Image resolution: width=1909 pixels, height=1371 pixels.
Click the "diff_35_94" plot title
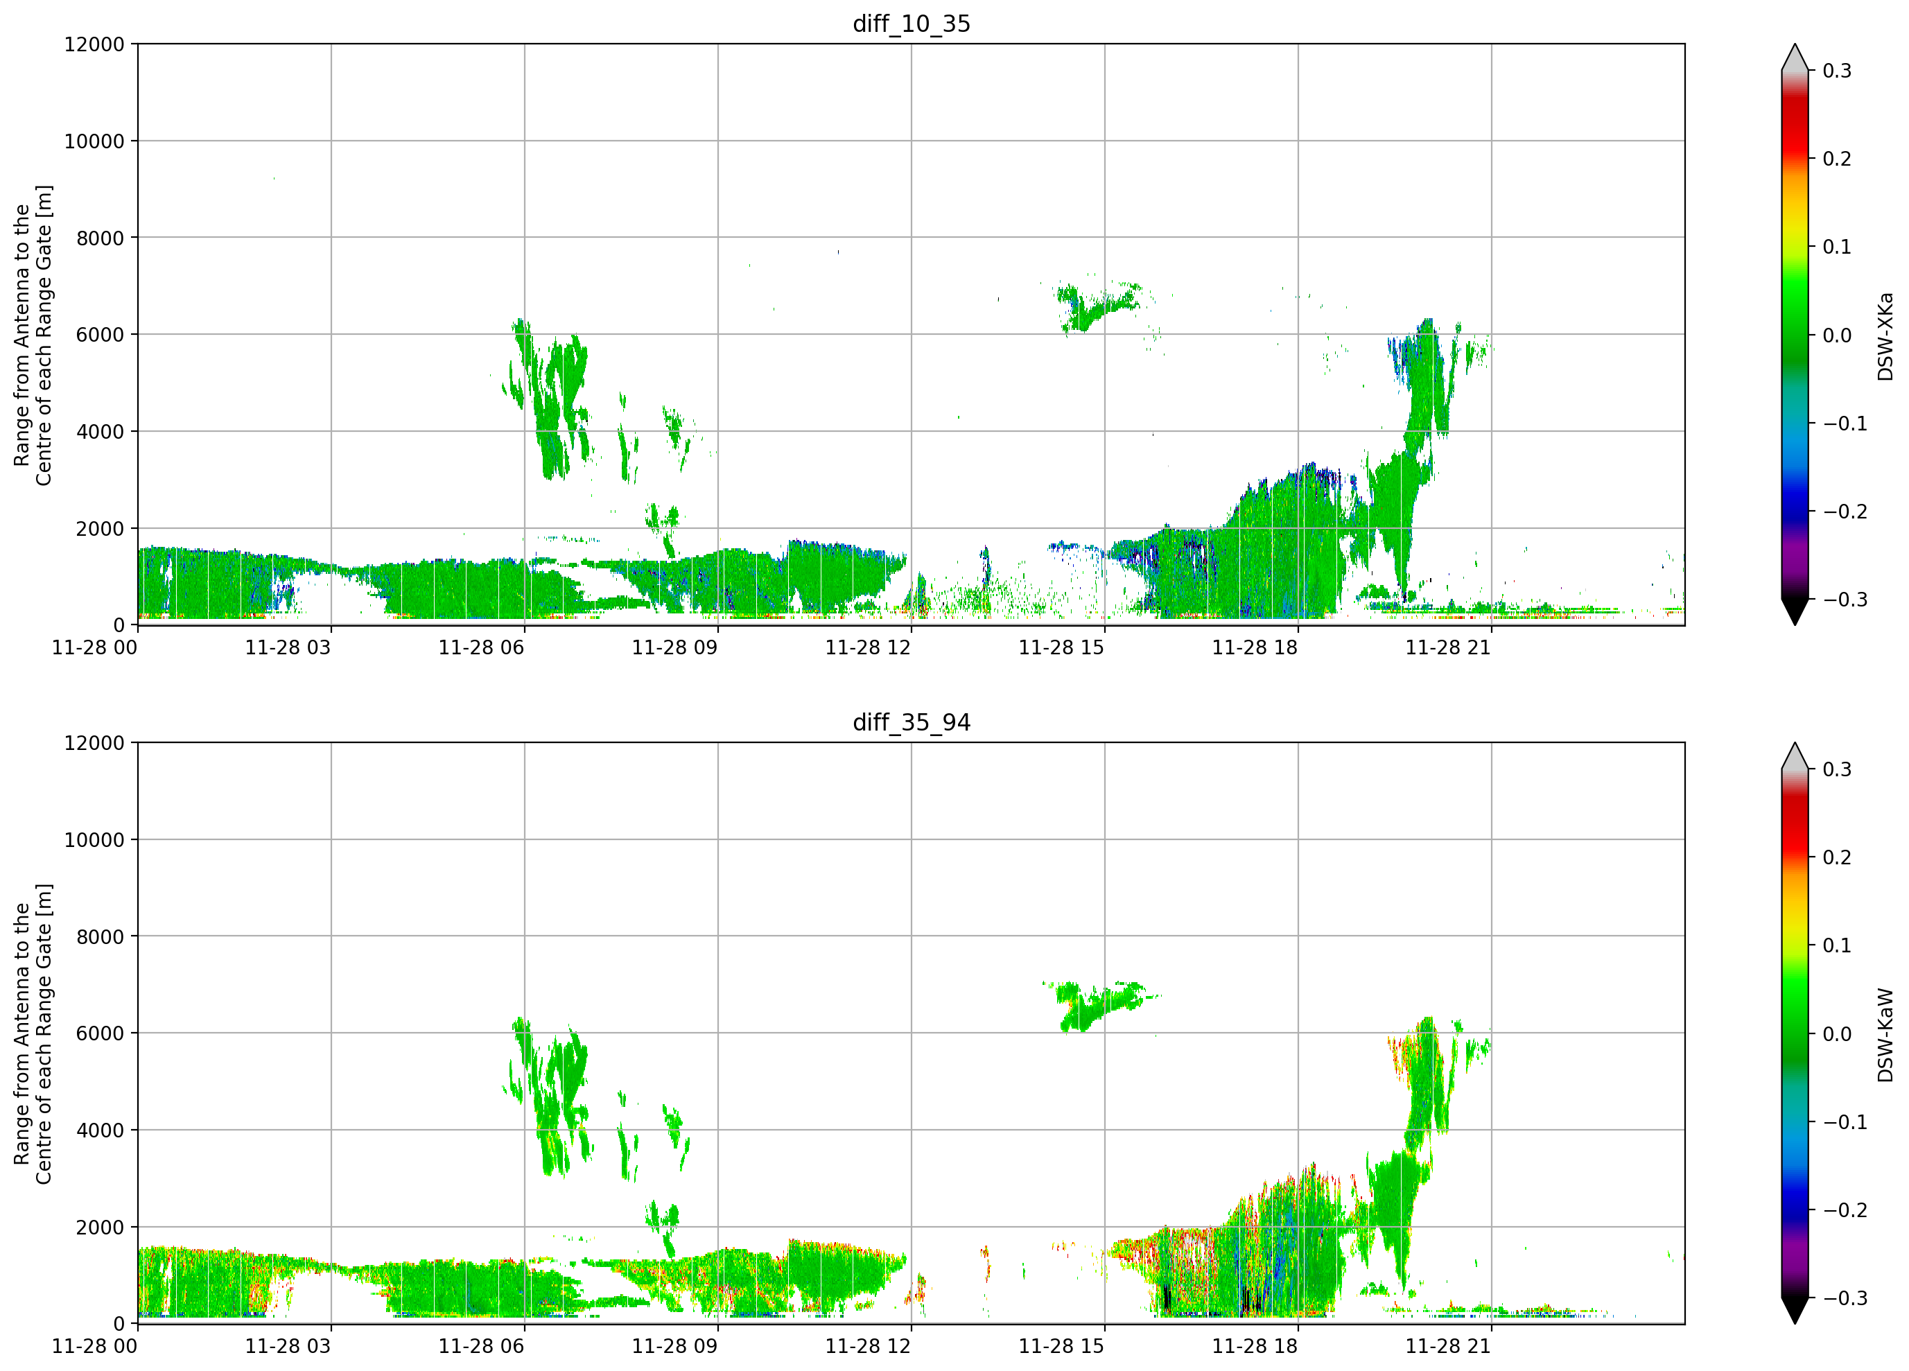pyautogui.click(x=912, y=722)
